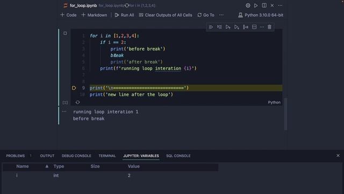The image size is (344, 194).
Task: Switch to the DEBUG CONSOLE tab
Action: pyautogui.click(x=76, y=156)
